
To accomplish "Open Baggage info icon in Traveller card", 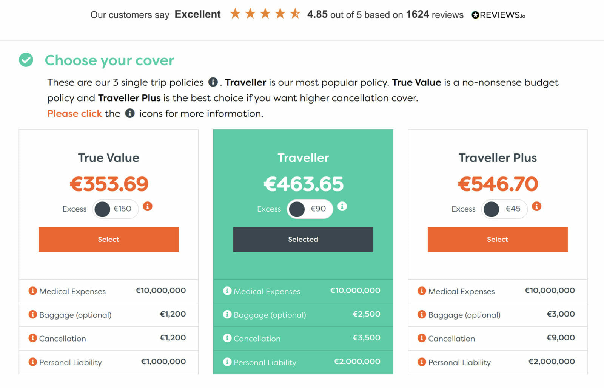I will point(227,314).
